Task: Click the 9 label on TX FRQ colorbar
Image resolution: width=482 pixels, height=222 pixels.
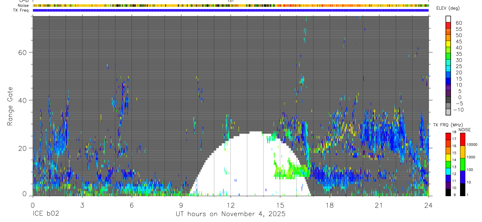Action: point(454,195)
